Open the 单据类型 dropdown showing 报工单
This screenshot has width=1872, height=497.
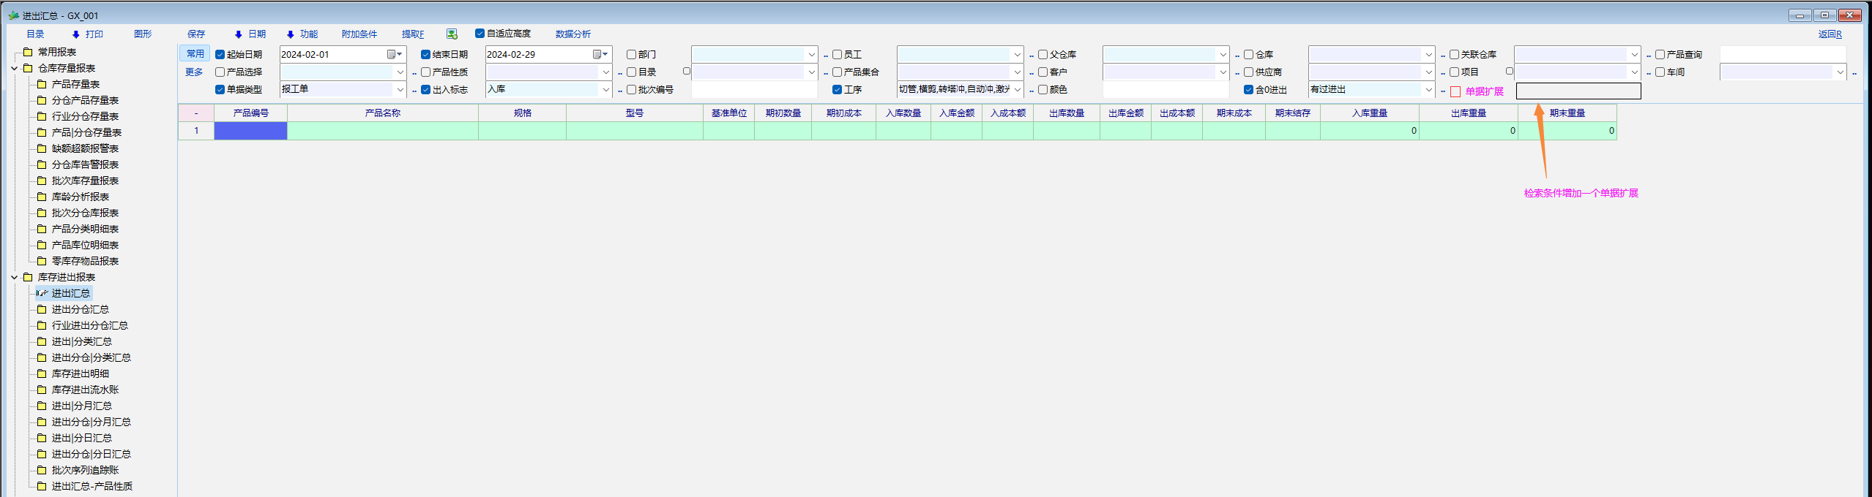click(x=400, y=90)
